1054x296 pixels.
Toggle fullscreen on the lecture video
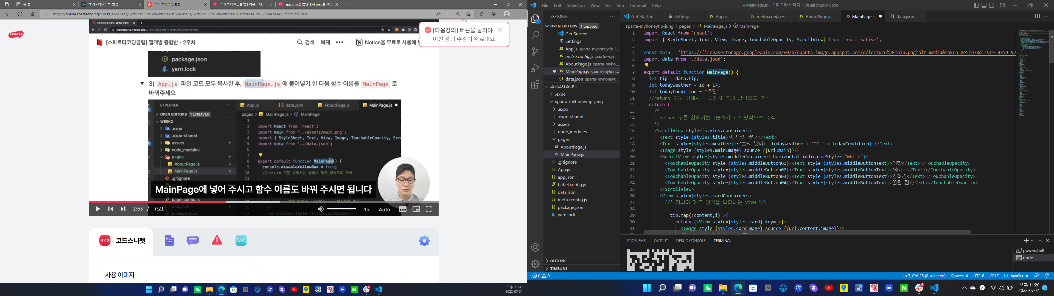429,209
